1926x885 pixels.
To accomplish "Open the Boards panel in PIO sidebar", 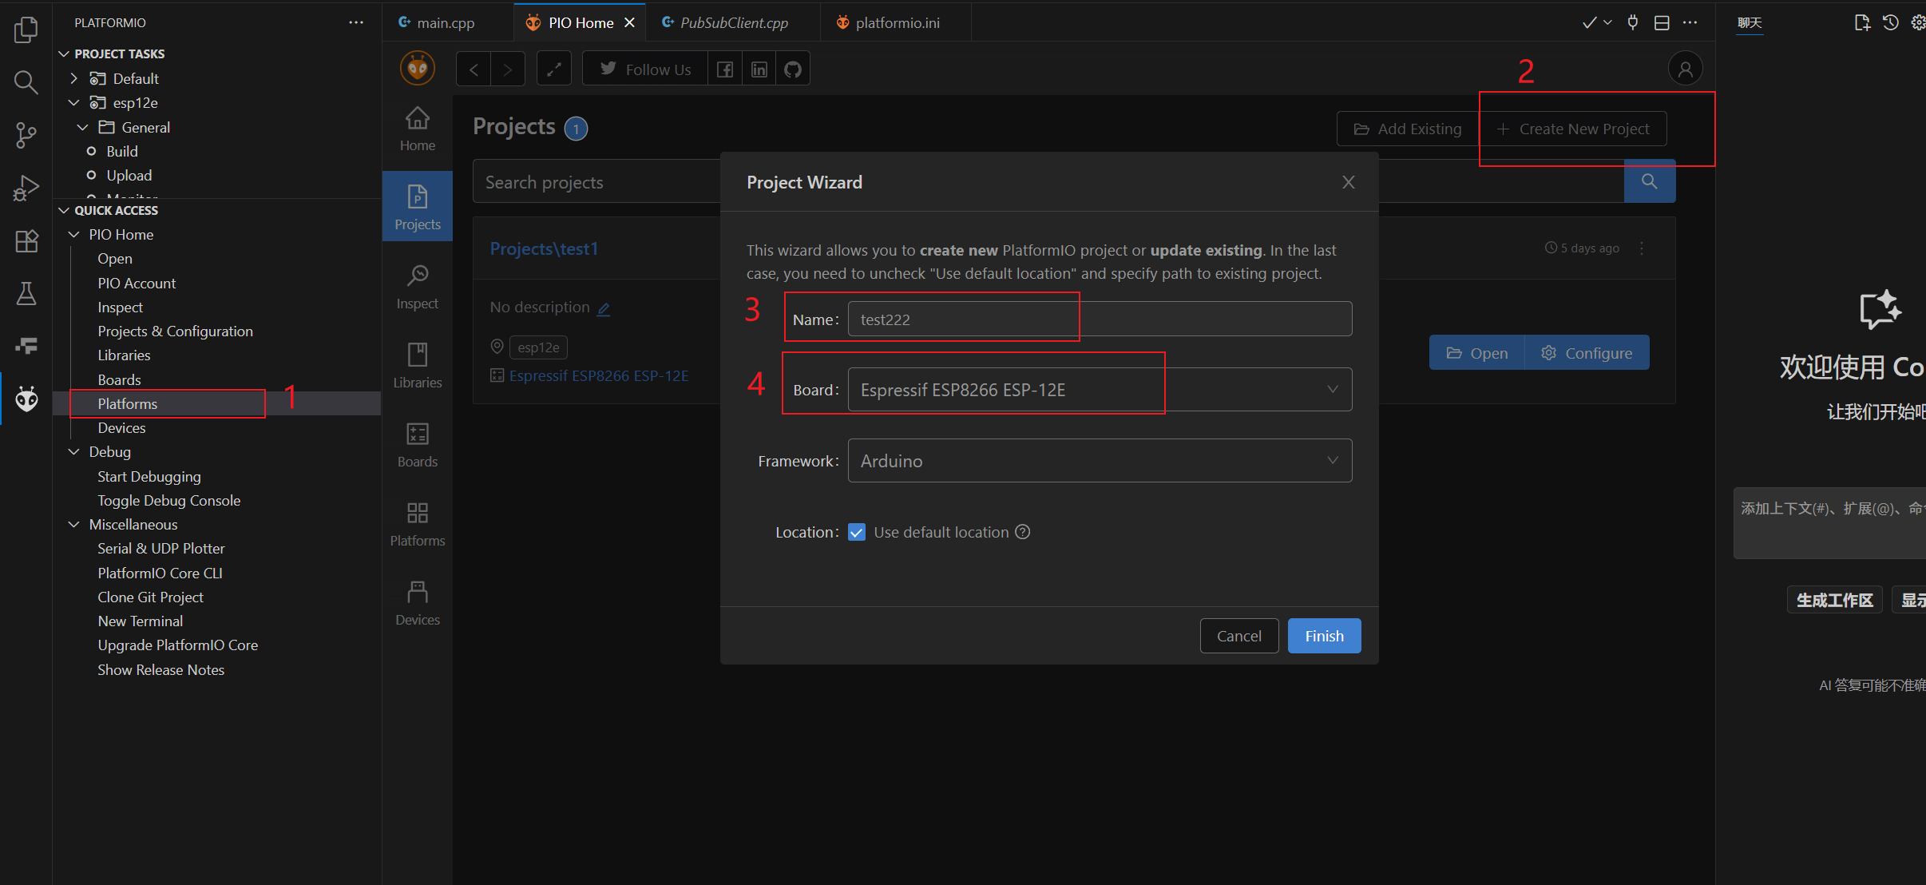I will (417, 444).
